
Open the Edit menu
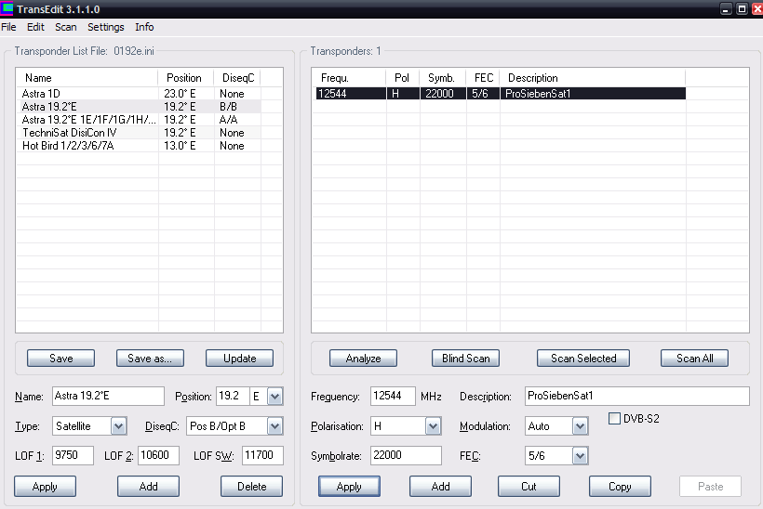coord(35,27)
